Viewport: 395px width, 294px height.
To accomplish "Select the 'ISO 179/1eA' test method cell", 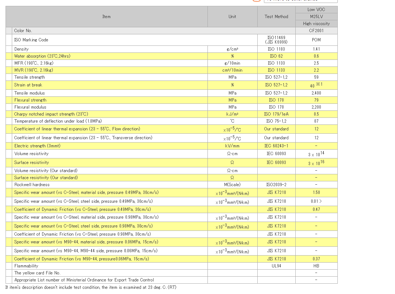I will (276, 114).
